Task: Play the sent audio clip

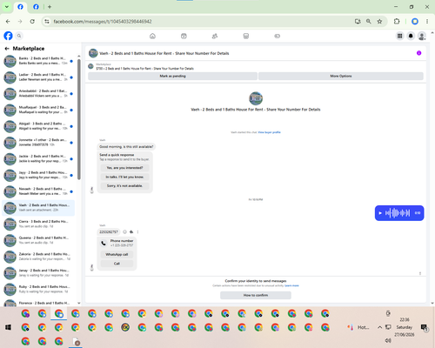Action: pos(380,213)
